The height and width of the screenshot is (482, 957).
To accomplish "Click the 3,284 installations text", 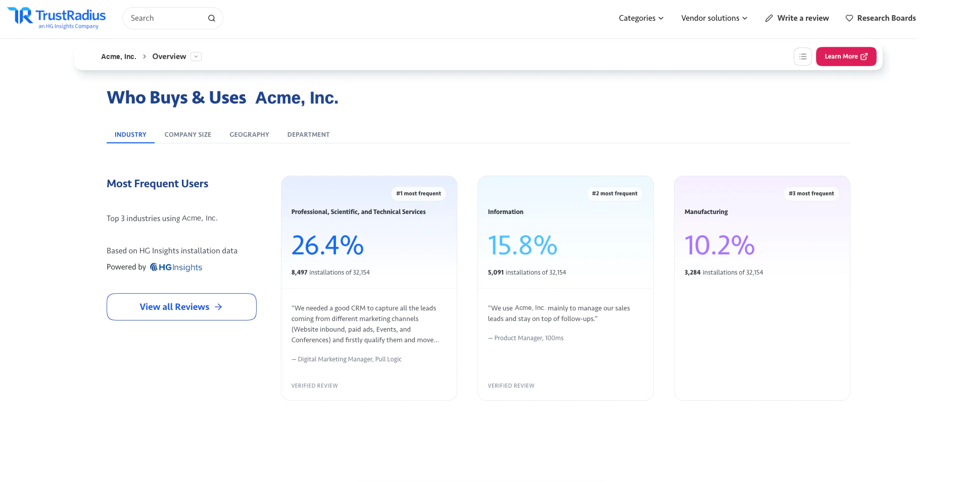I will 724,273.
